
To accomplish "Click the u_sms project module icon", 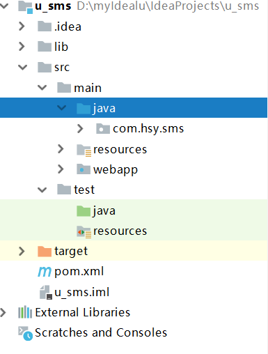I will [x=25, y=7].
